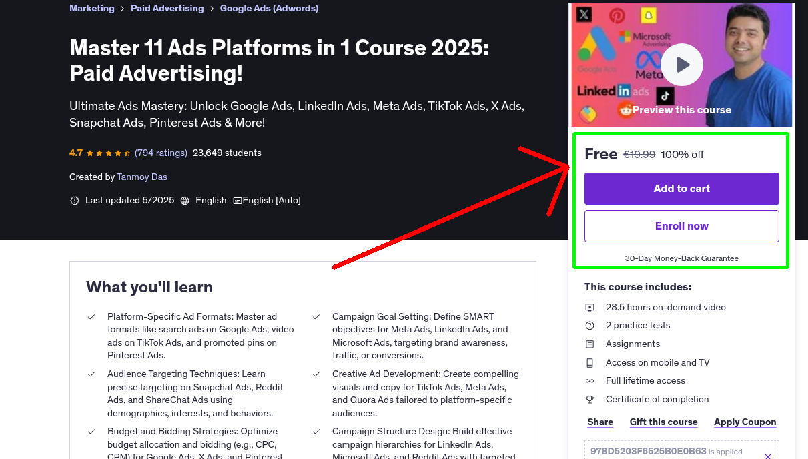
Task: Click the 2 practice tests text
Action: click(638, 325)
